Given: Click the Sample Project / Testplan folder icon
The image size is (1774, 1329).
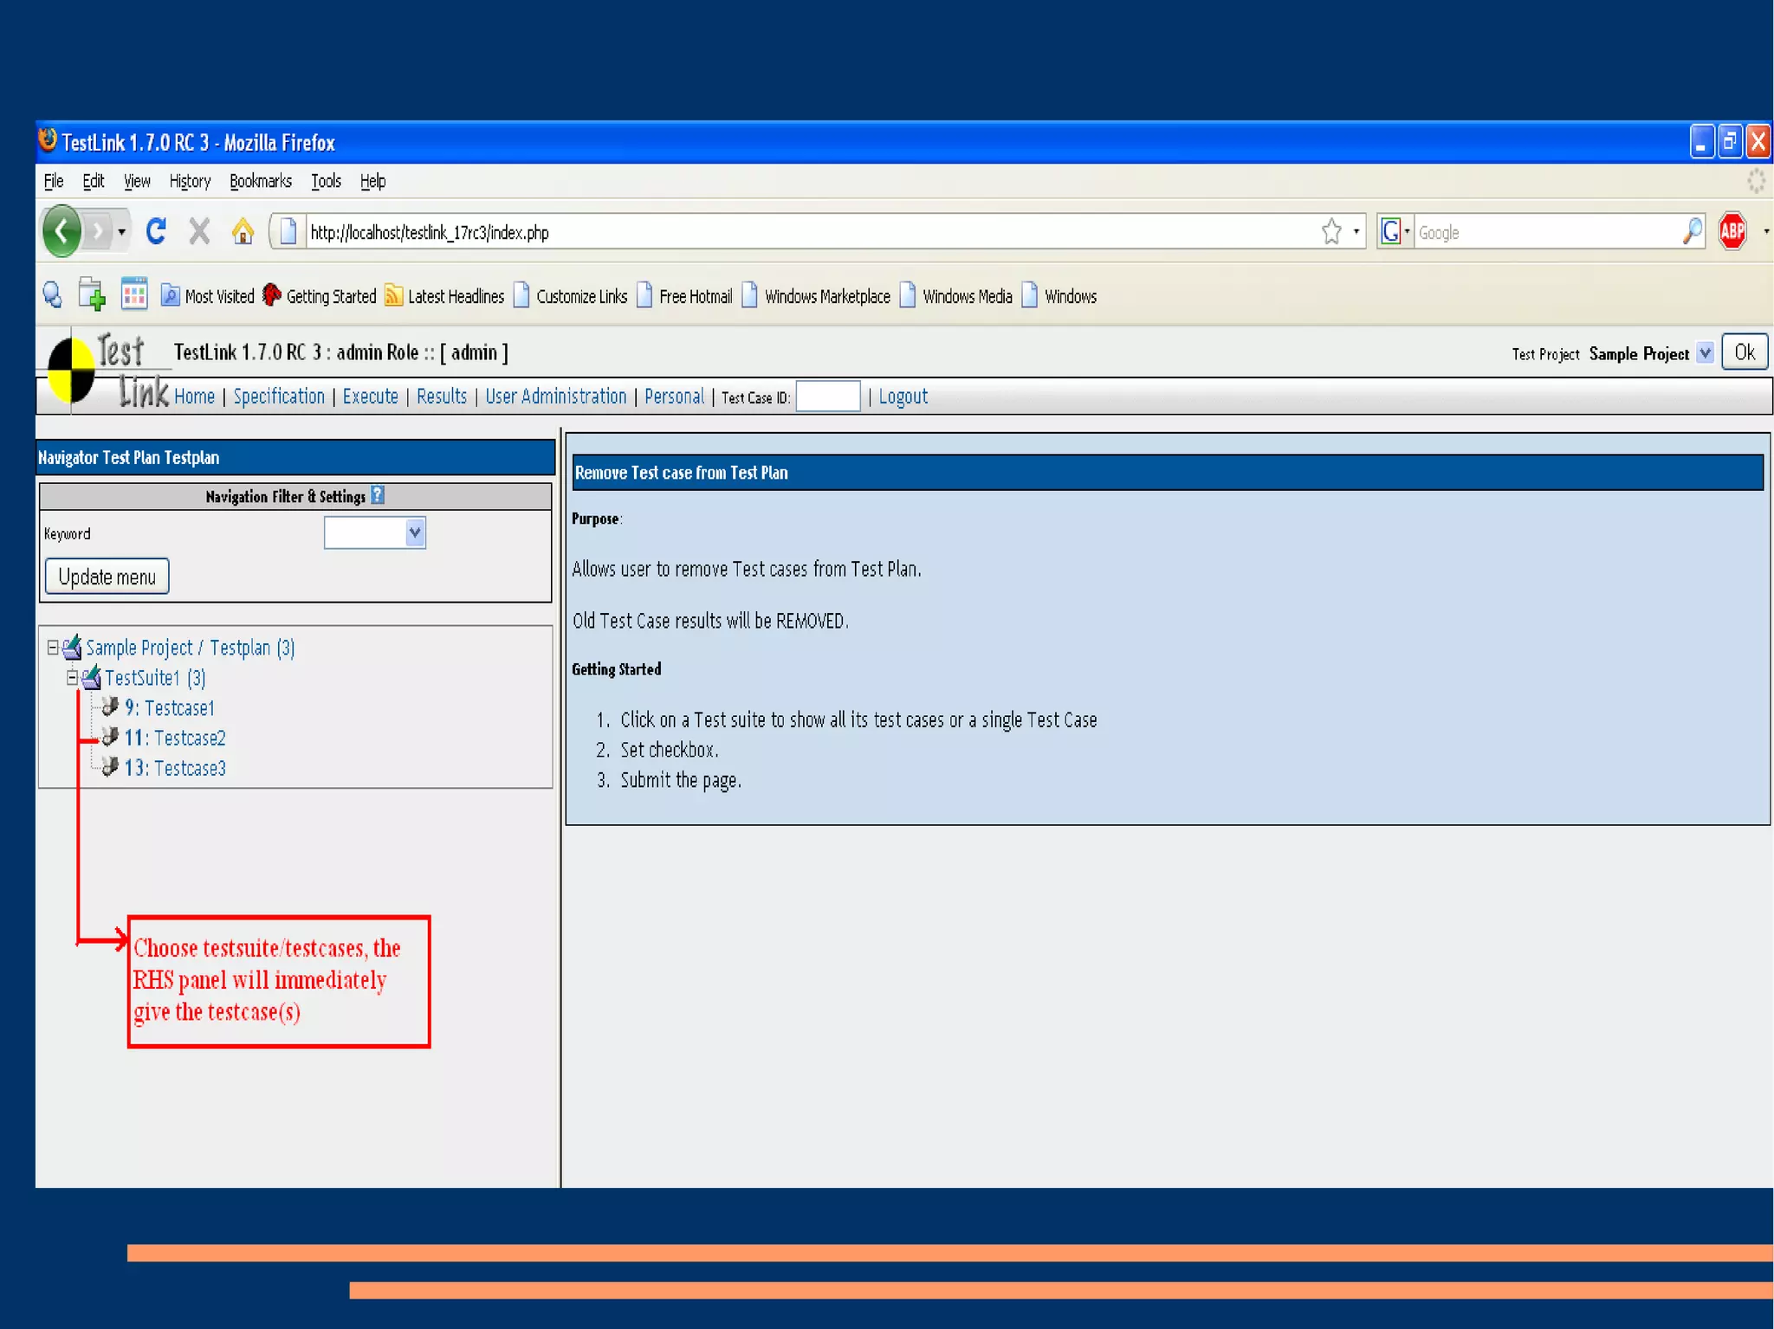Looking at the screenshot, I should point(73,647).
